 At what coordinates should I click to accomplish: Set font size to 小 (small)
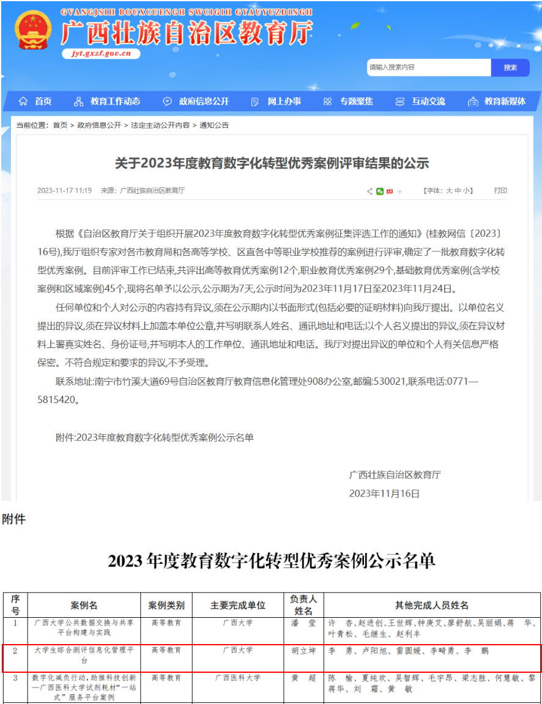click(467, 191)
